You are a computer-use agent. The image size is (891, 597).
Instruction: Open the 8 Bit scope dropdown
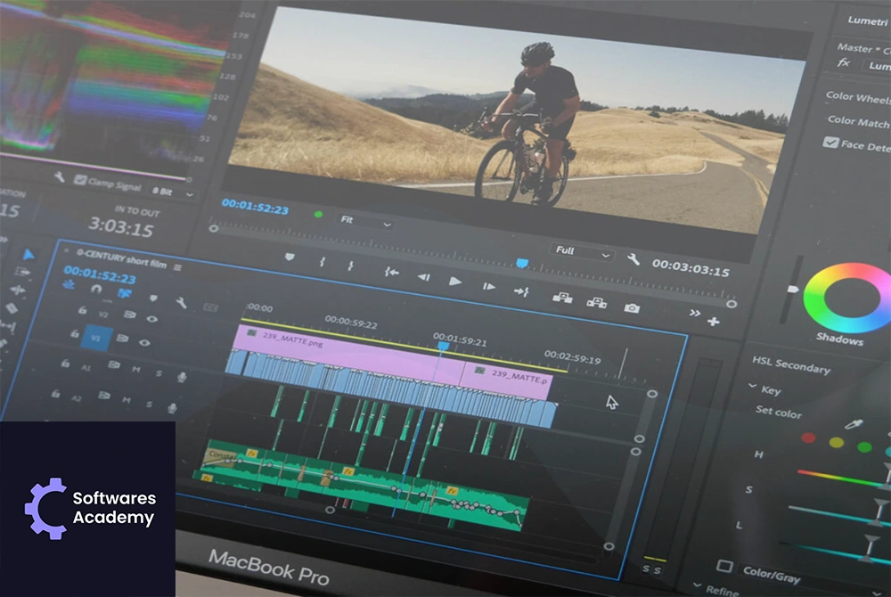(x=172, y=192)
